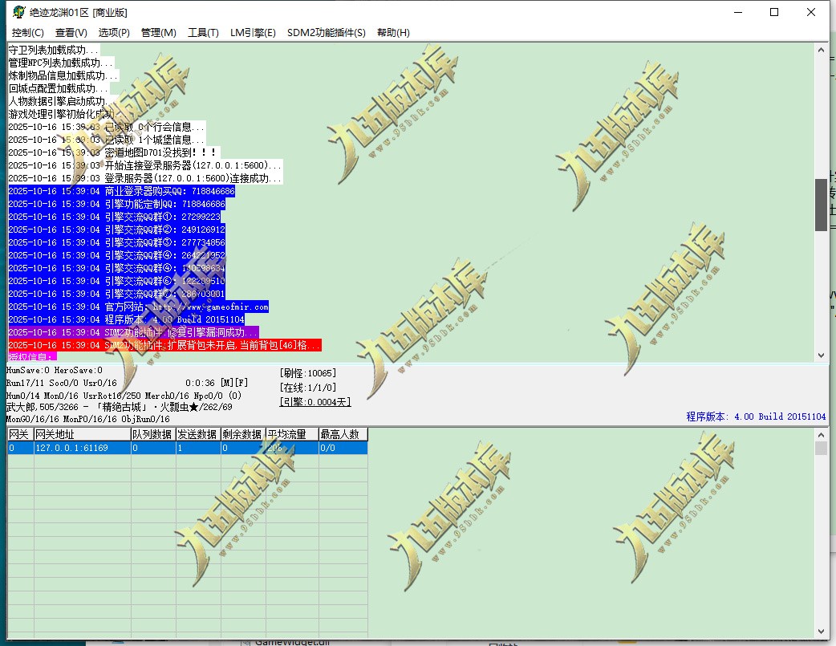Click the log panel scrollbar thumb
Image resolution: width=836 pixels, height=646 pixels.
click(821, 205)
